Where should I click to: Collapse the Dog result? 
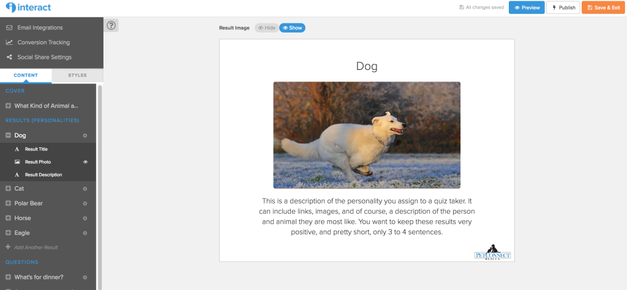(x=8, y=135)
